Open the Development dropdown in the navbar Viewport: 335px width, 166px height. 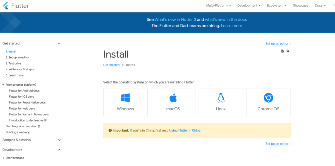click(249, 6)
